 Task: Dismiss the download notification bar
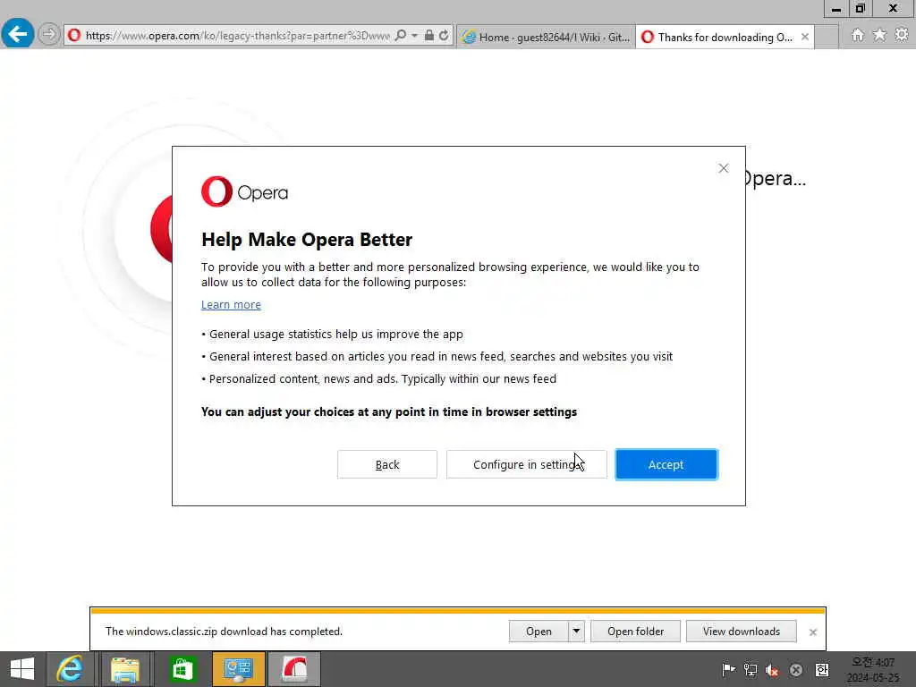coord(812,632)
